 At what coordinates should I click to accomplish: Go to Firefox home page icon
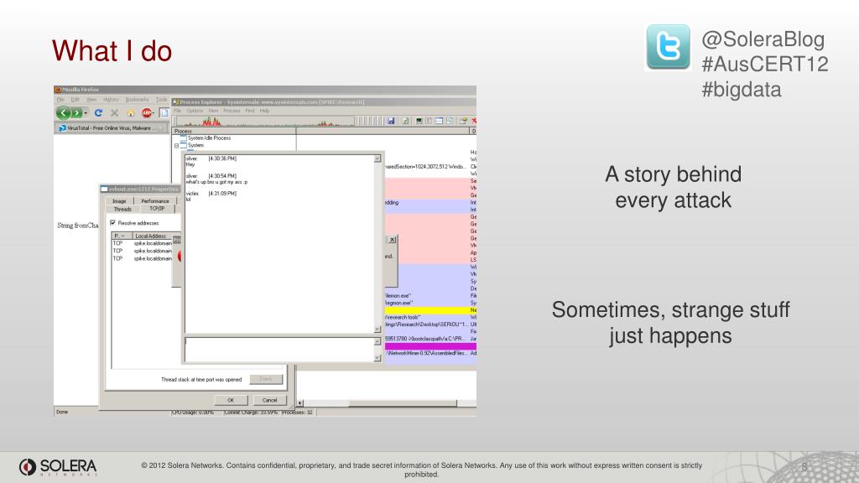[x=130, y=113]
